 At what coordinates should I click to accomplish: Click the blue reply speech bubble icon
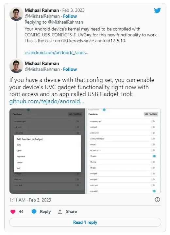(x=34, y=211)
